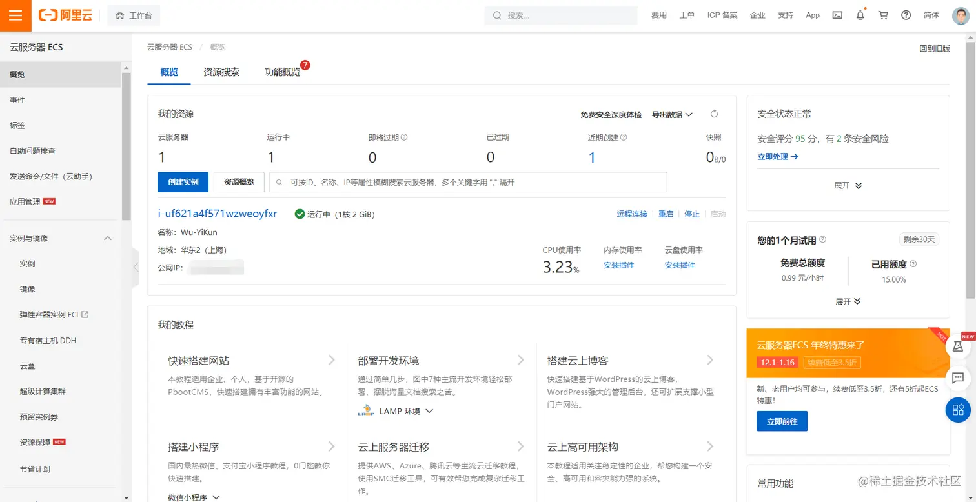Refresh my resources with the reload icon

(x=714, y=114)
